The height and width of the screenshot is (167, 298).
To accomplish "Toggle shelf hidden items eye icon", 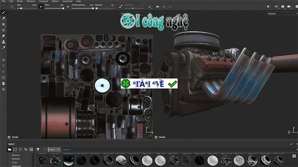I will pos(26,149).
